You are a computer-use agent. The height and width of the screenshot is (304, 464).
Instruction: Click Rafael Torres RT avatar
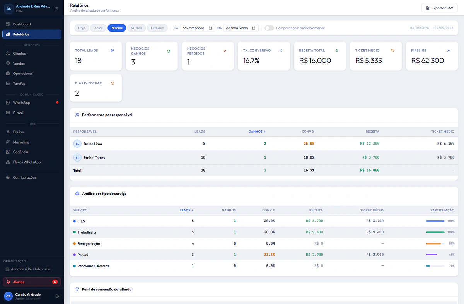(77, 157)
